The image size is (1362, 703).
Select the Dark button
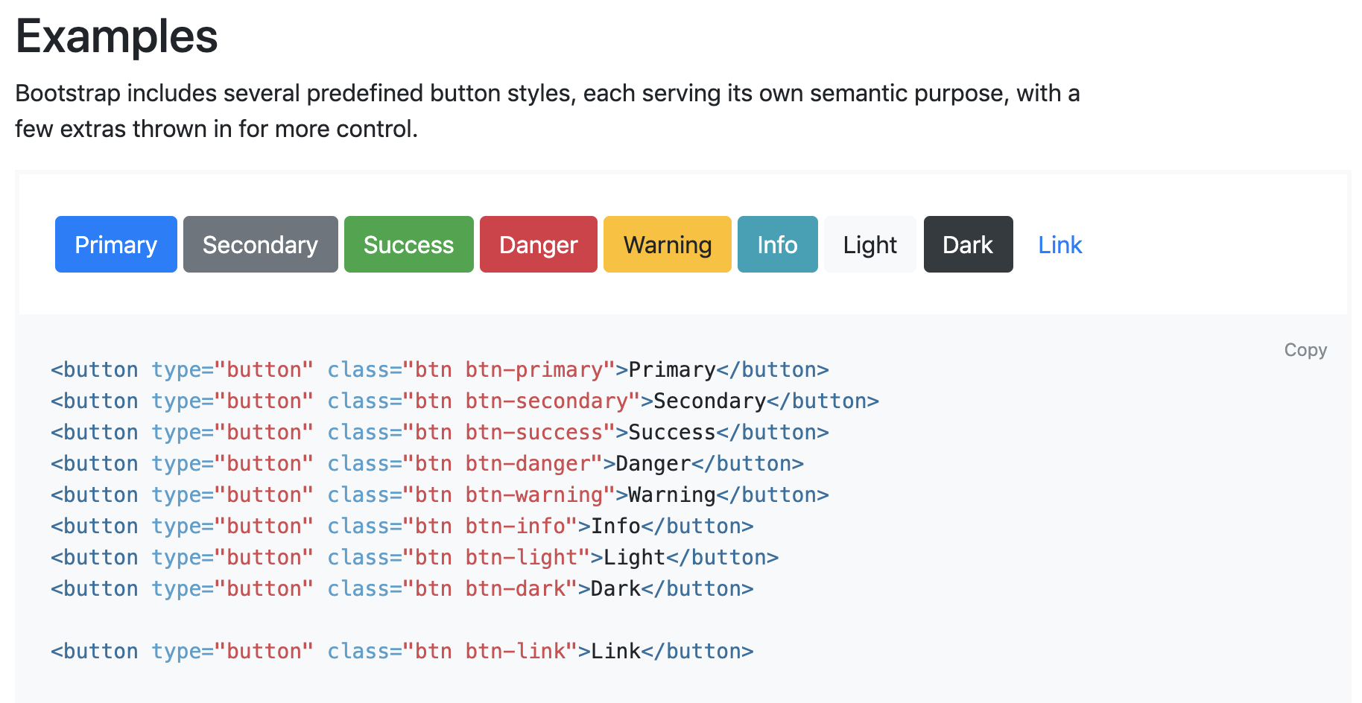(x=968, y=244)
